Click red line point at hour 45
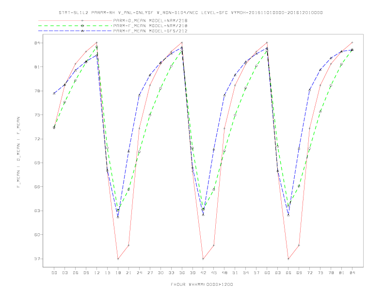Screen dimensions: 384x297 click(x=214, y=245)
